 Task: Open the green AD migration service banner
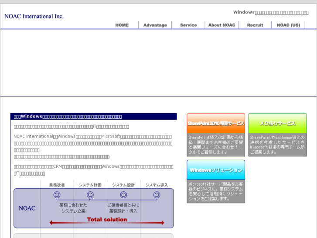[278, 123]
